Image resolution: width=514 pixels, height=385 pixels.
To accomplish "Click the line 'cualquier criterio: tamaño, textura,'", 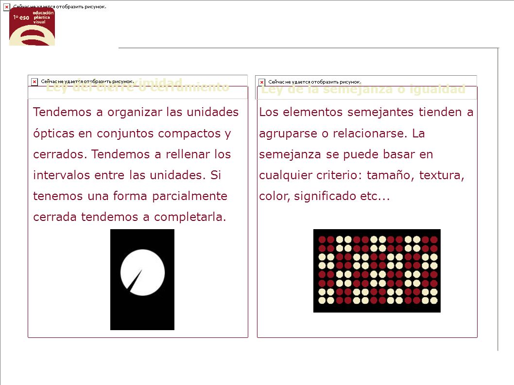I will pos(361,175).
